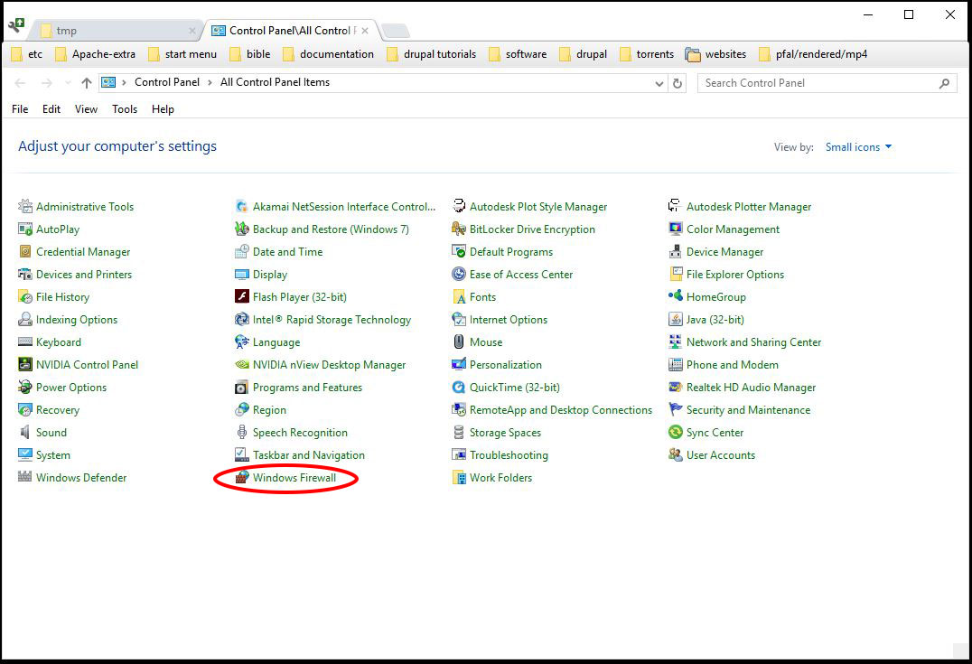This screenshot has height=664, width=972.
Task: Click Taskbar and Navigation link
Action: coord(309,455)
